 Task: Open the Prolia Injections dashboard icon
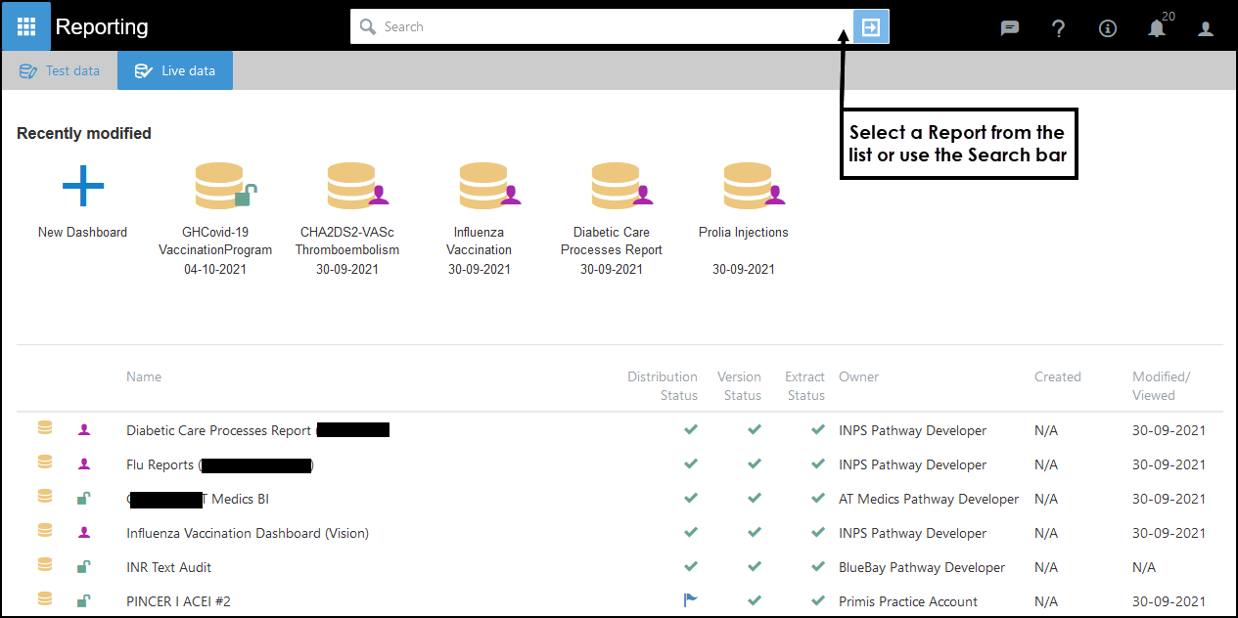coord(748,186)
